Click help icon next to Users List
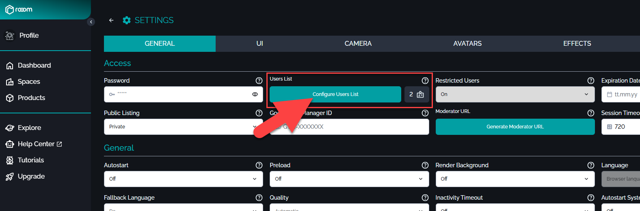The height and width of the screenshot is (211, 640). (425, 81)
